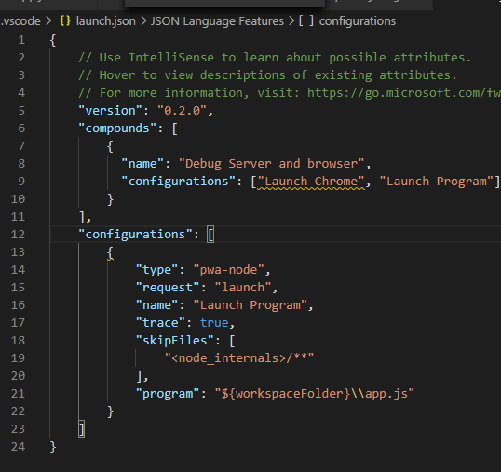Screen dimensions: 501x472
Task: Click the "trace" key
Action: [x=160, y=323]
